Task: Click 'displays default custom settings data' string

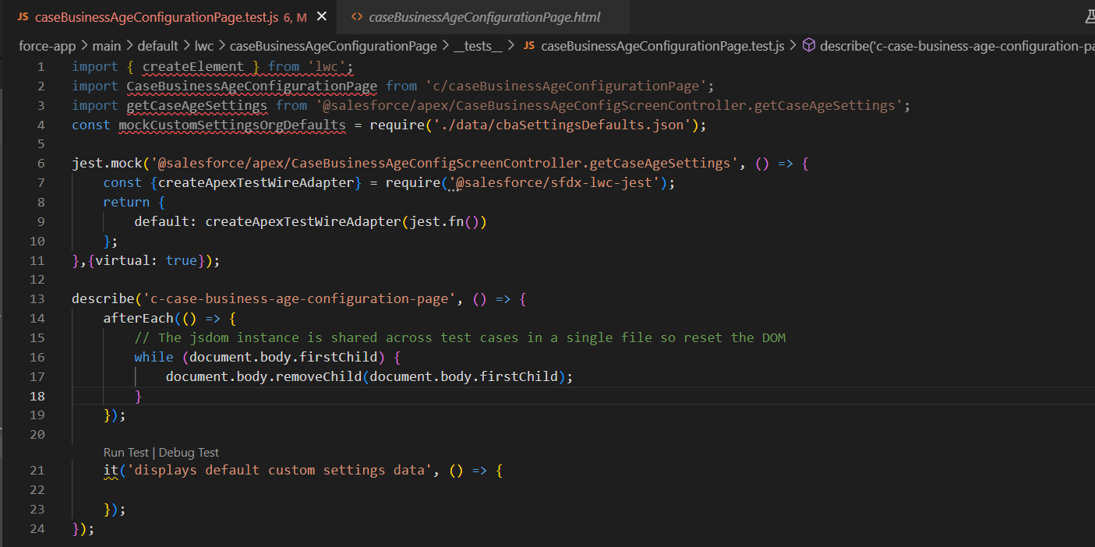Action: click(x=279, y=471)
